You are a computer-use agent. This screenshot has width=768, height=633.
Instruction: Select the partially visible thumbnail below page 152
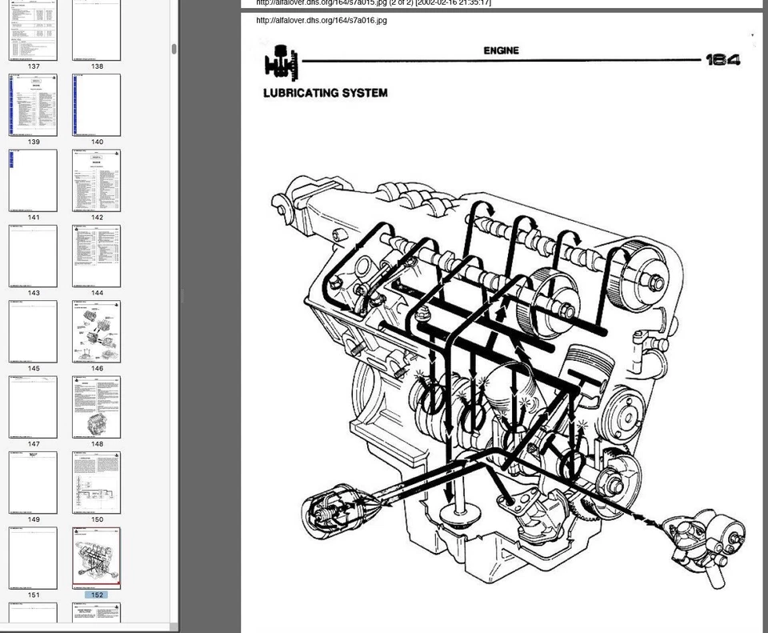[x=96, y=615]
